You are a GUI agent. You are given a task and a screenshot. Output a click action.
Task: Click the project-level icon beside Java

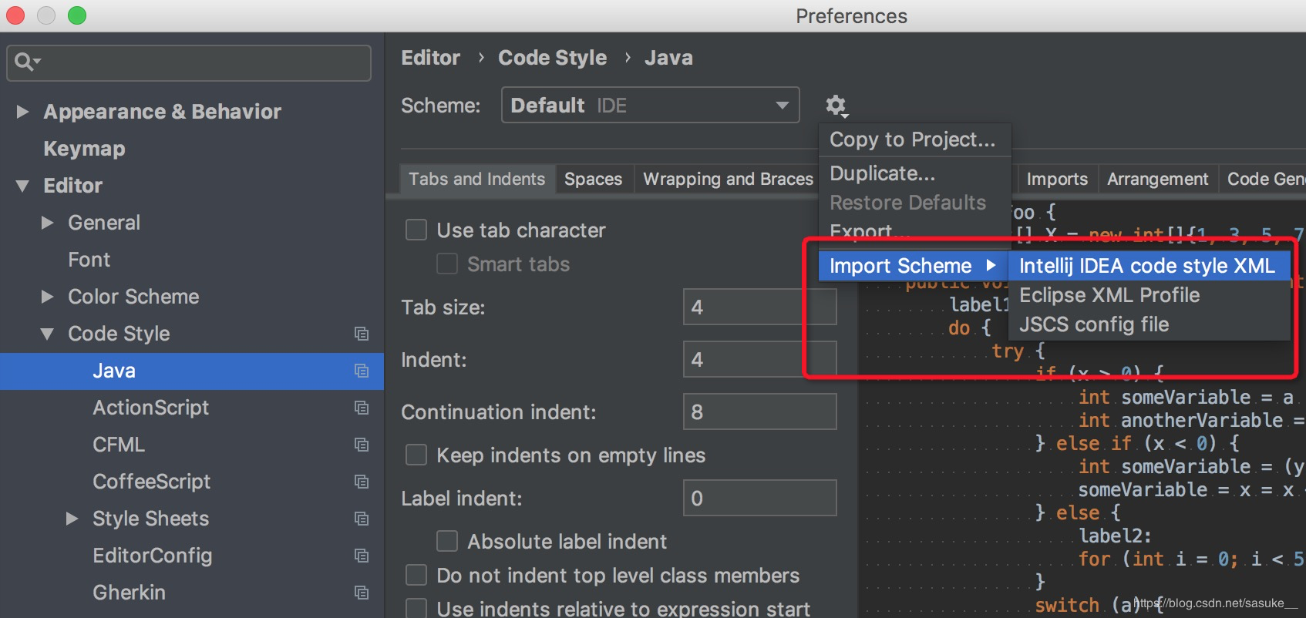pos(361,371)
